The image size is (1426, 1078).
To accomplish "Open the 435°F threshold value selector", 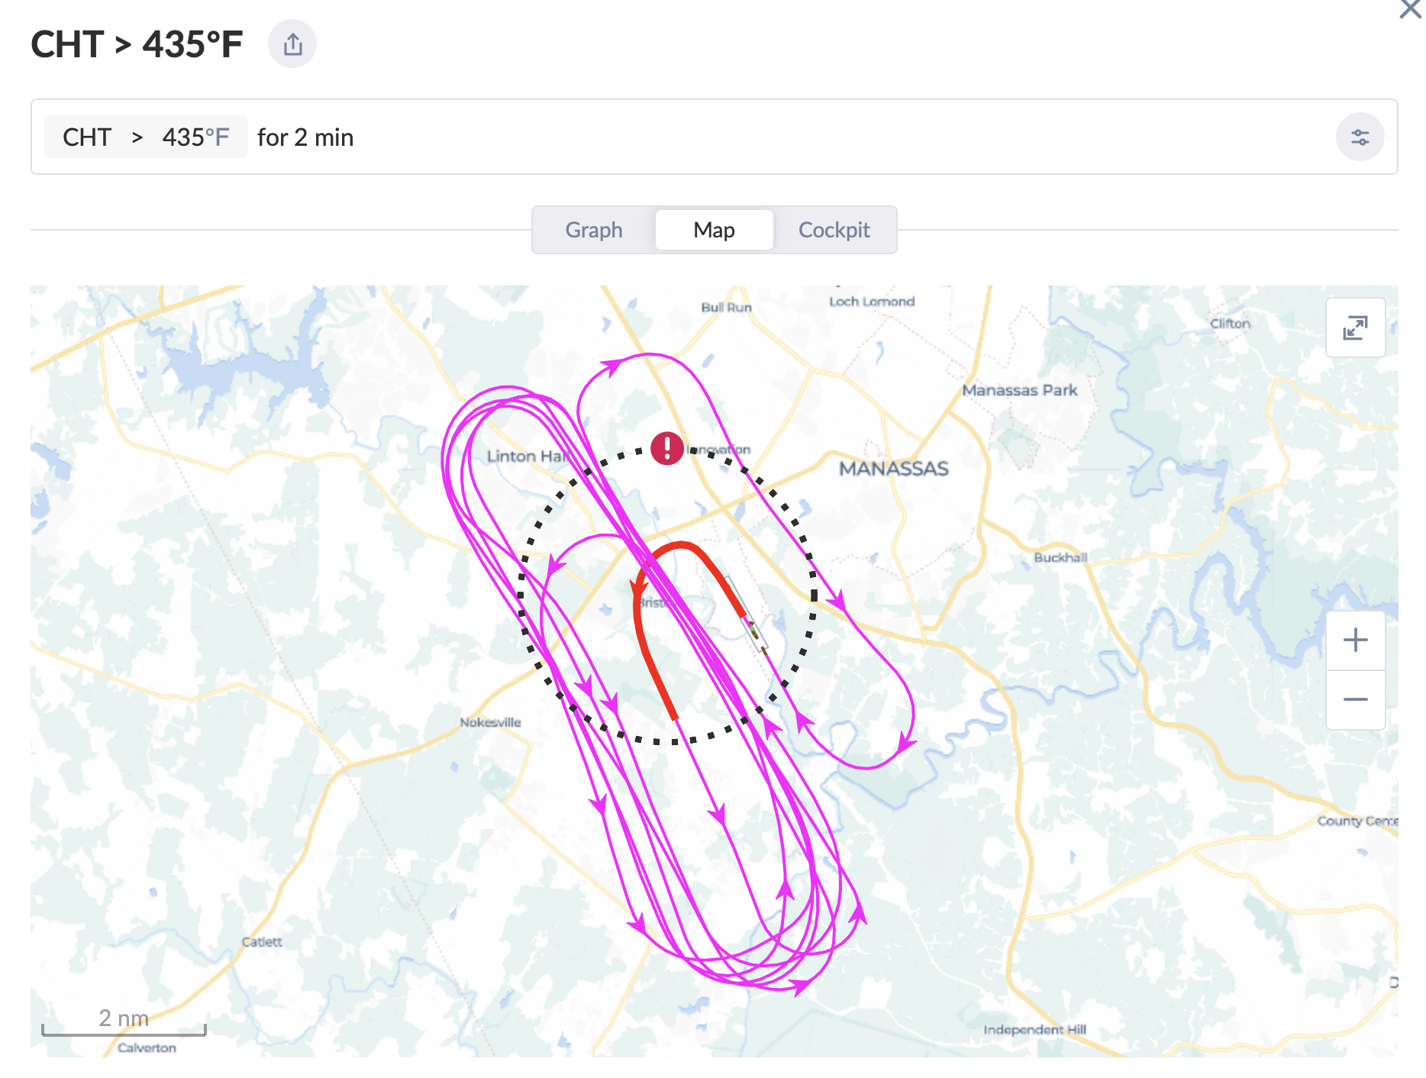I will point(195,137).
